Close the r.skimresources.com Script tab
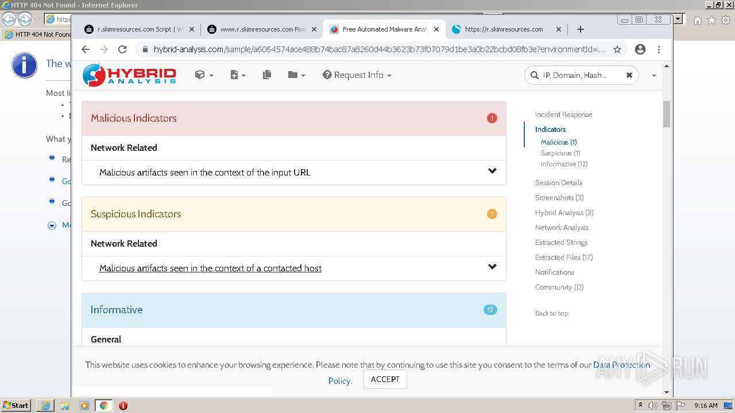This screenshot has width=735, height=413. pos(192,29)
